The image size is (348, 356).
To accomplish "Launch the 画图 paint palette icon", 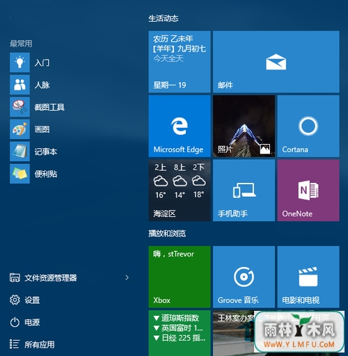I will click(19, 129).
